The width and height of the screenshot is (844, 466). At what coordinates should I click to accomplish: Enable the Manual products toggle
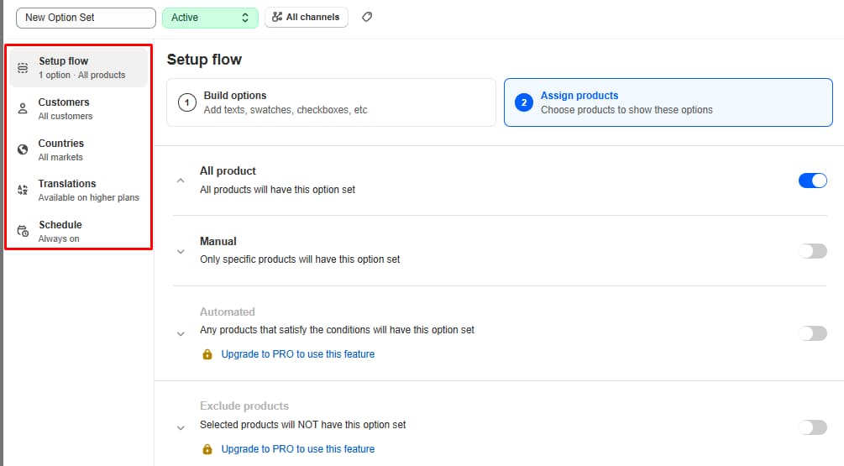(813, 251)
